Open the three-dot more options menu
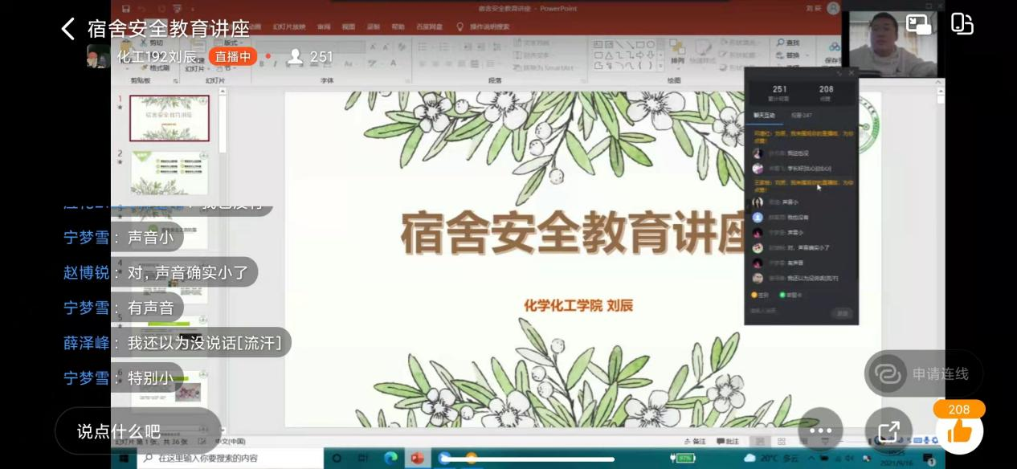This screenshot has height=469, width=1017. (820, 431)
